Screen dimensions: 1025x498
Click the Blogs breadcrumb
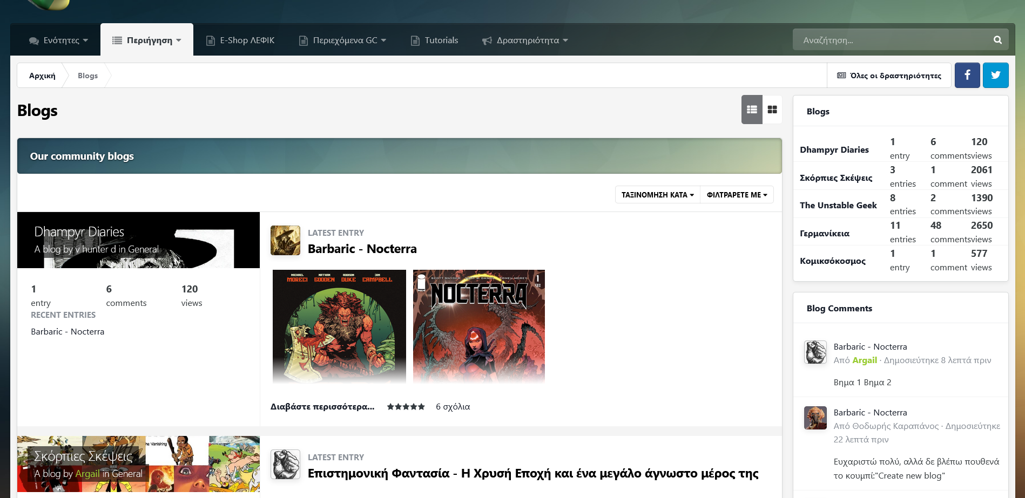coord(87,76)
